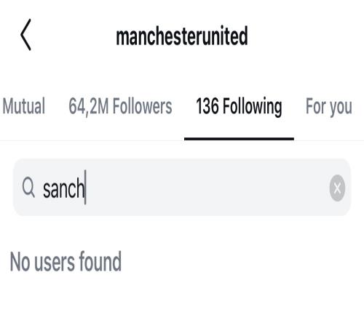
Task: Place cursor after the letter h in sanch
Action: 85,188
